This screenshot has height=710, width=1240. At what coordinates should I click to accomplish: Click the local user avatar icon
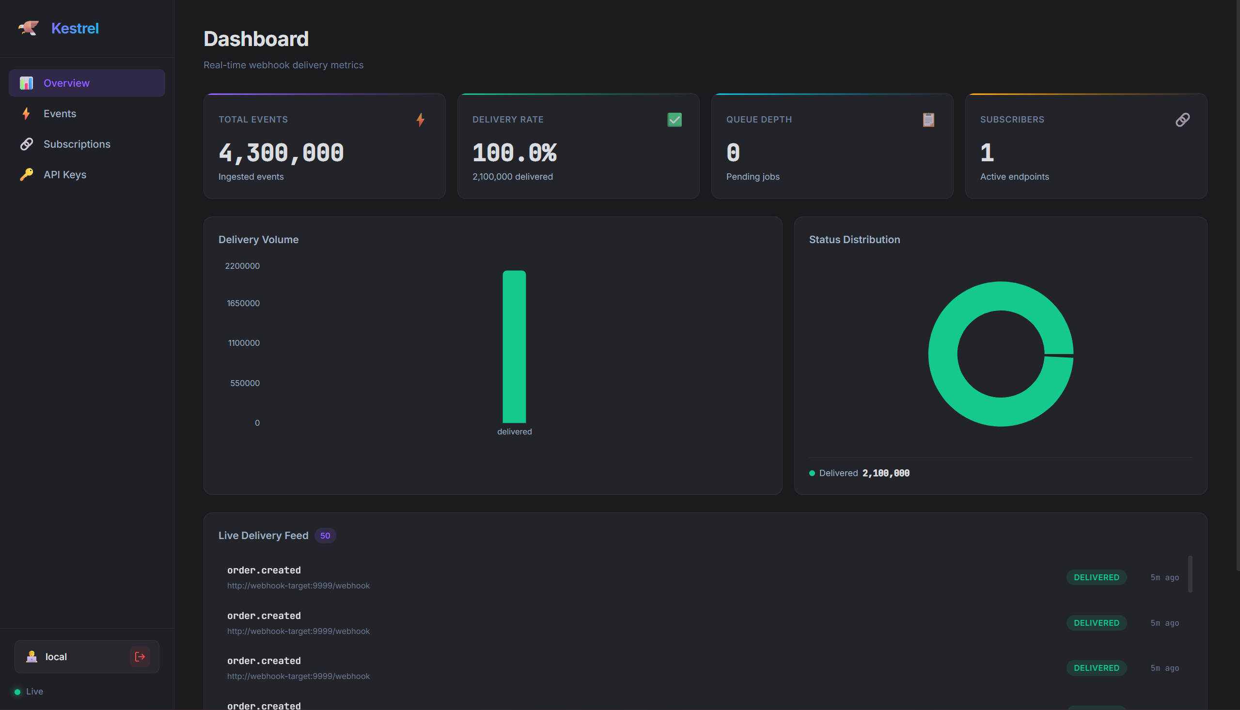click(31, 656)
